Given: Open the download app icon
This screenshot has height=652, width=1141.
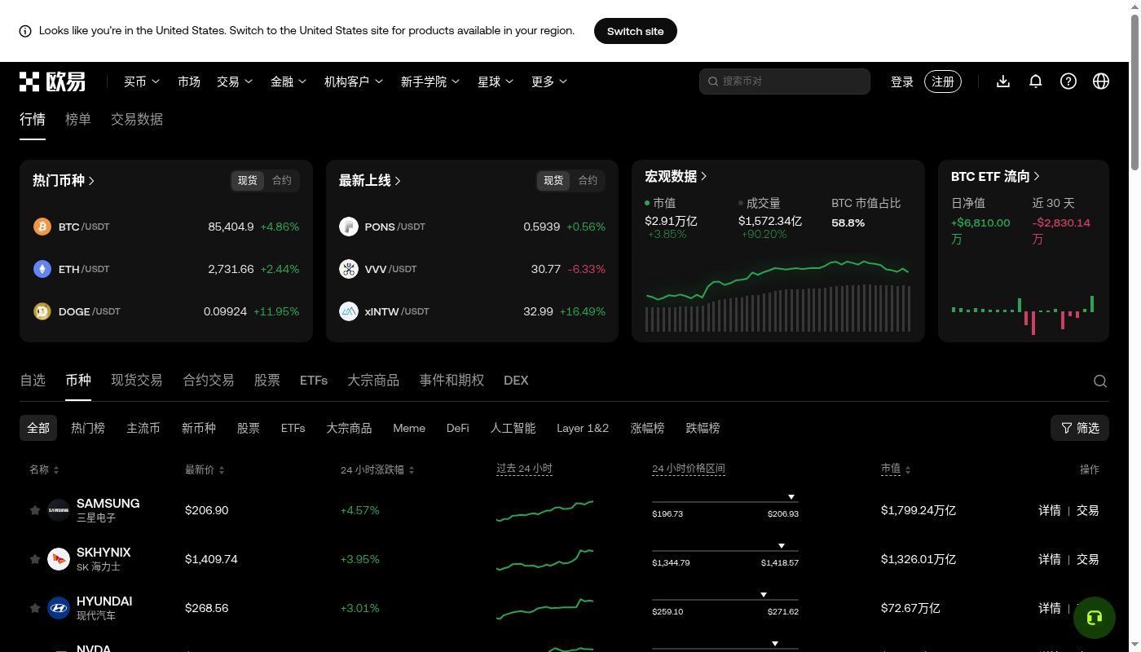Looking at the screenshot, I should (1003, 81).
